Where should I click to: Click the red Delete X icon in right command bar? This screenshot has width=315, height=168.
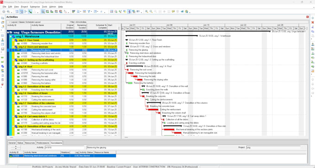click(313, 23)
